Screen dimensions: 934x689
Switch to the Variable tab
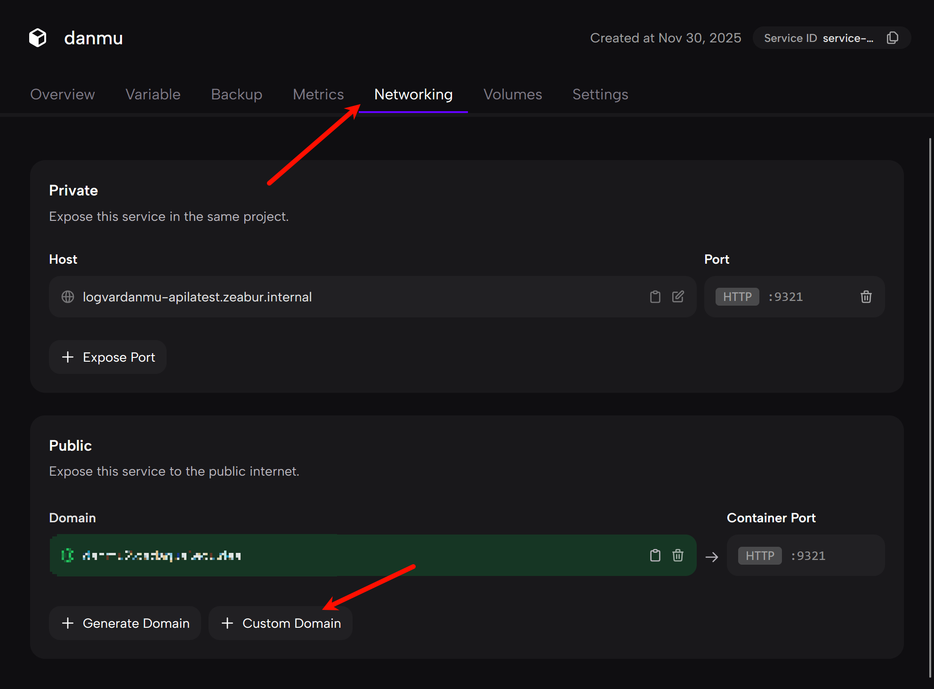click(153, 94)
